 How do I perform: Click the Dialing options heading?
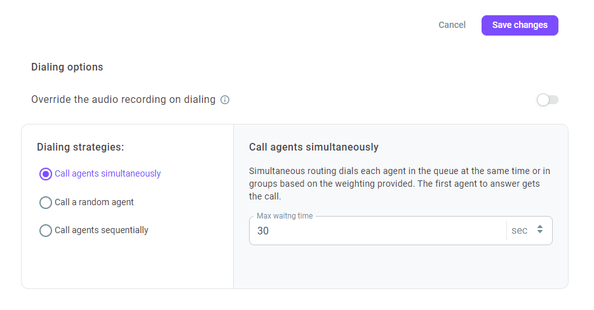click(x=67, y=67)
